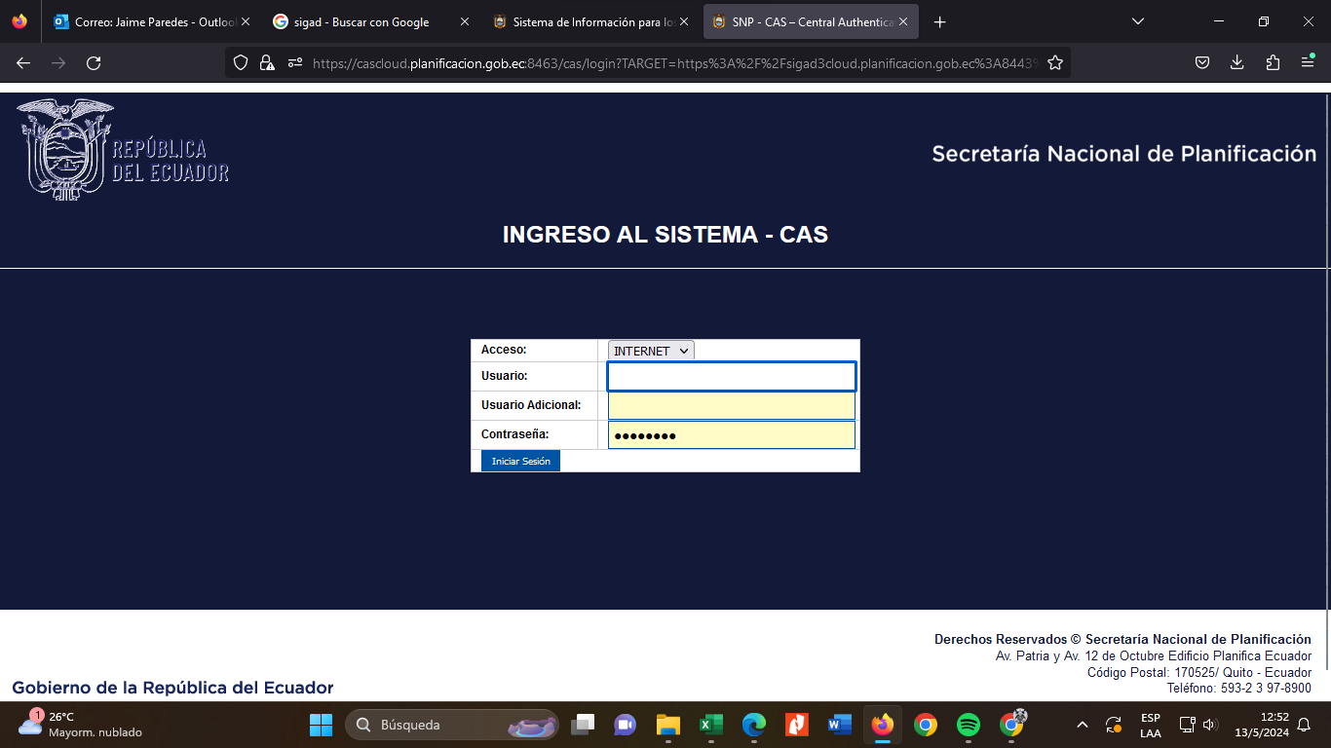
Task: Click the Firefox reload page button
Action: (94, 63)
